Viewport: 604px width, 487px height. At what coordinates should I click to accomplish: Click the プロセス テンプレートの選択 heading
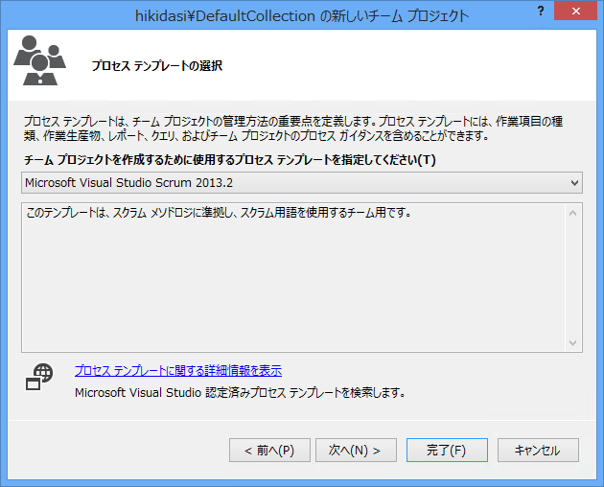(x=157, y=66)
